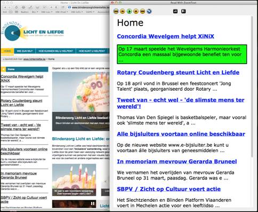This screenshot has height=212, width=258.
Task: Open SBPV / Zicht op Cultuur link in sidebar
Action: 24,200
